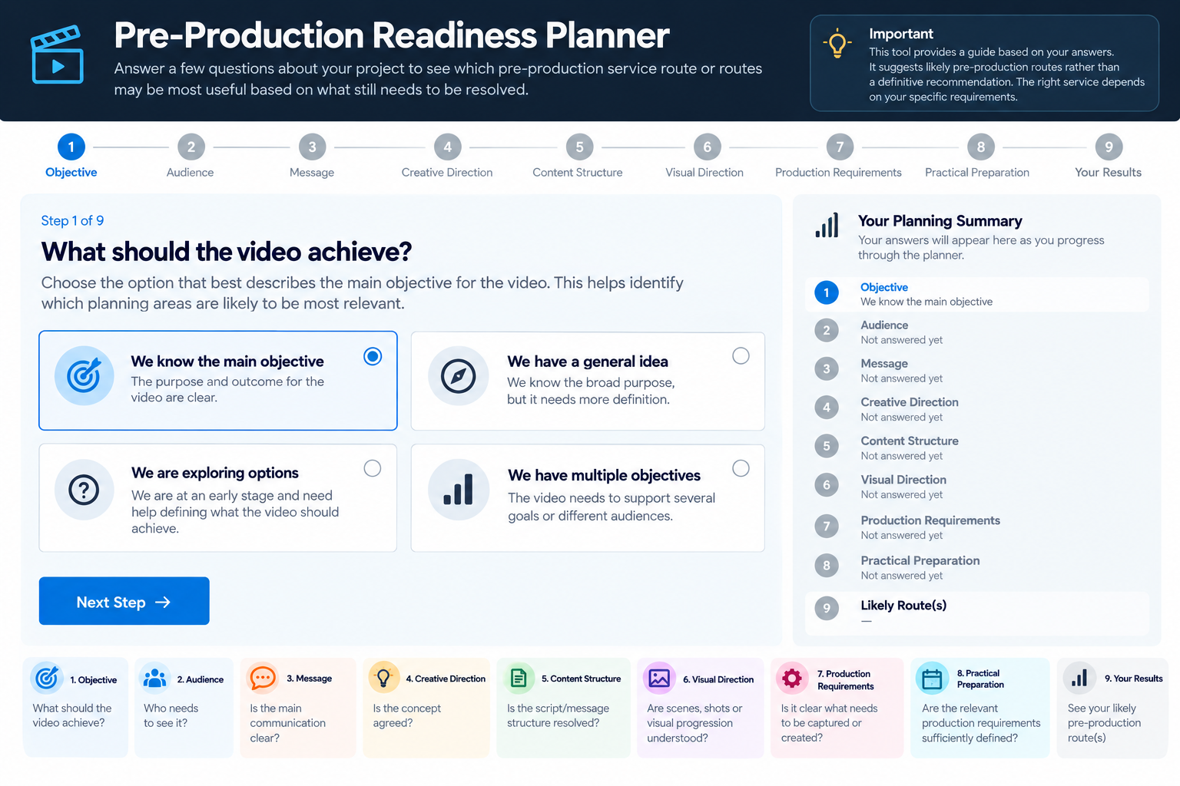This screenshot has height=786, width=1180.
Task: Click the lightbulb icon in the '4. Creative Direction' card
Action: point(383,678)
